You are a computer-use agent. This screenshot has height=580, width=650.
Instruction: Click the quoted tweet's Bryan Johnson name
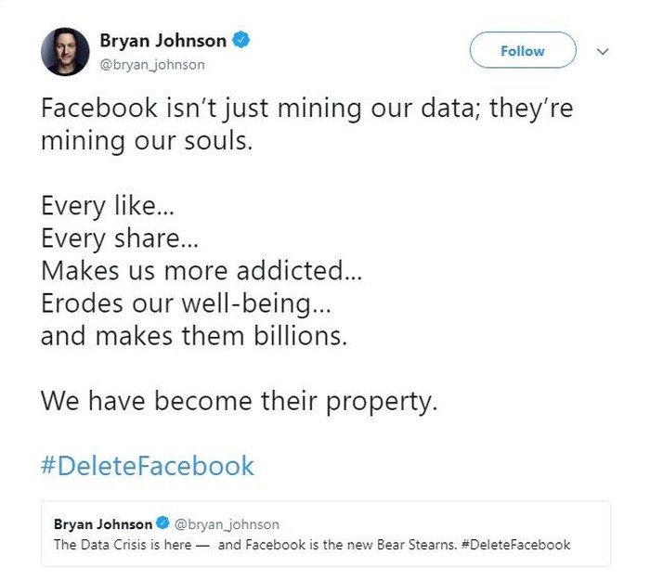pyautogui.click(x=103, y=524)
